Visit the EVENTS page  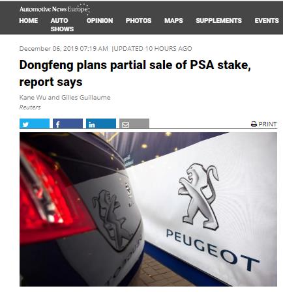(267, 20)
